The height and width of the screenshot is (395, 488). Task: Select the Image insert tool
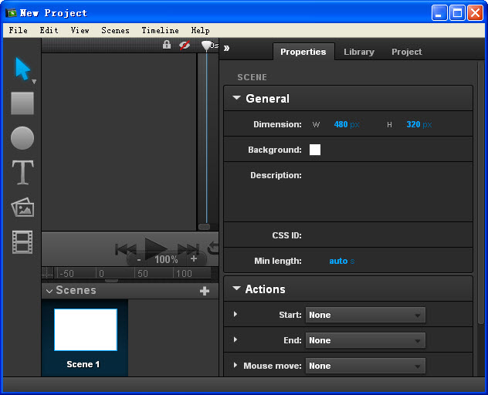click(22, 208)
